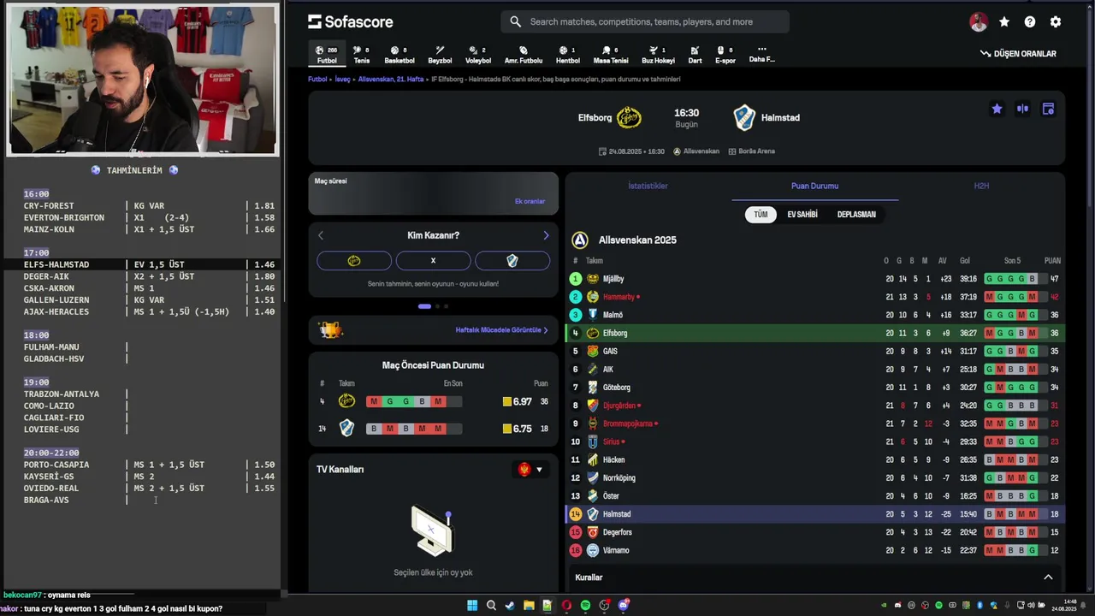Screen dimensions: 1095x616
Task: Open the Windows Start button
Action: [x=472, y=606]
